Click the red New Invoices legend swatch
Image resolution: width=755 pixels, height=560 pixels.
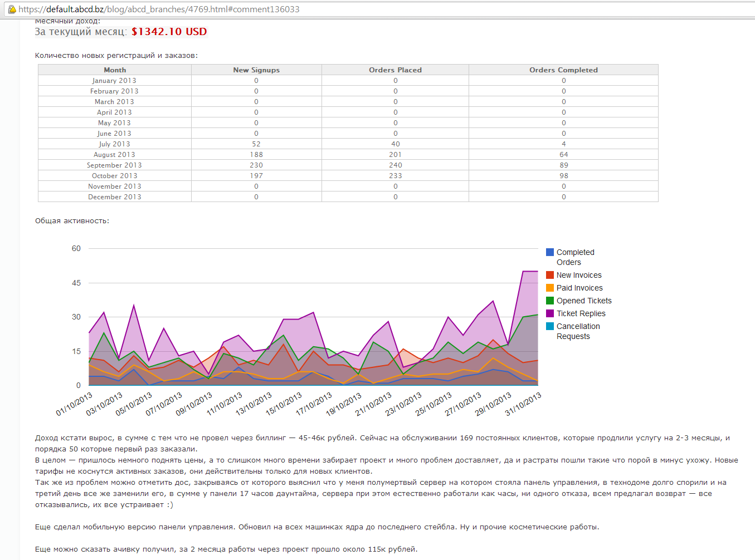(x=550, y=275)
